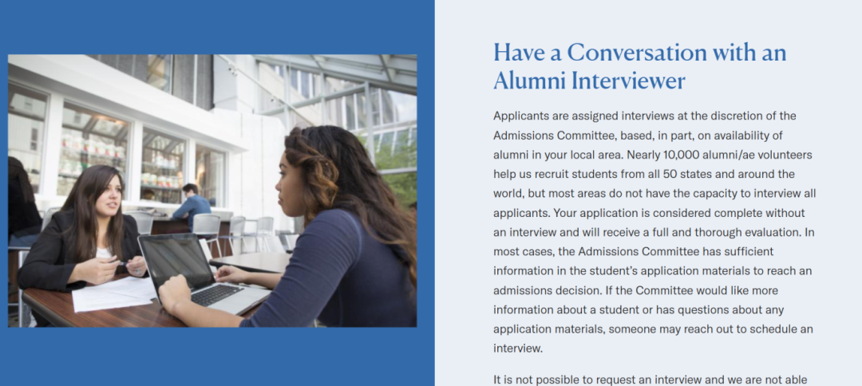Click the woman in the navy sweater

pyautogui.click(x=335, y=239)
